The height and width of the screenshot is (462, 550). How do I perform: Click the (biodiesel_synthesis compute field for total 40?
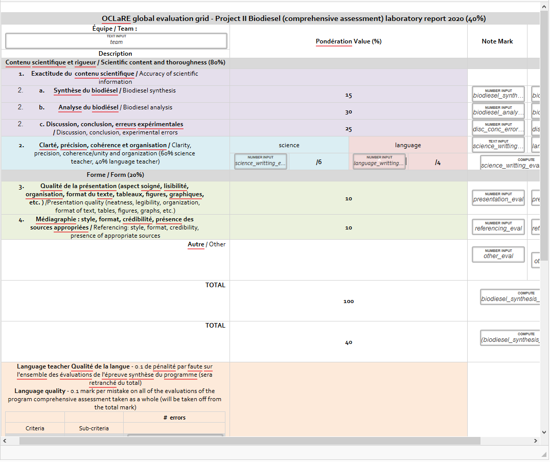pos(510,337)
